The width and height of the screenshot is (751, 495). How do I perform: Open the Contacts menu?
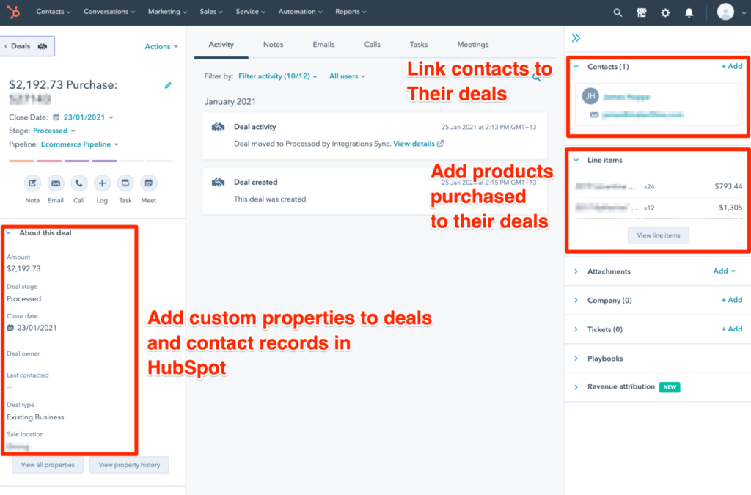(53, 12)
